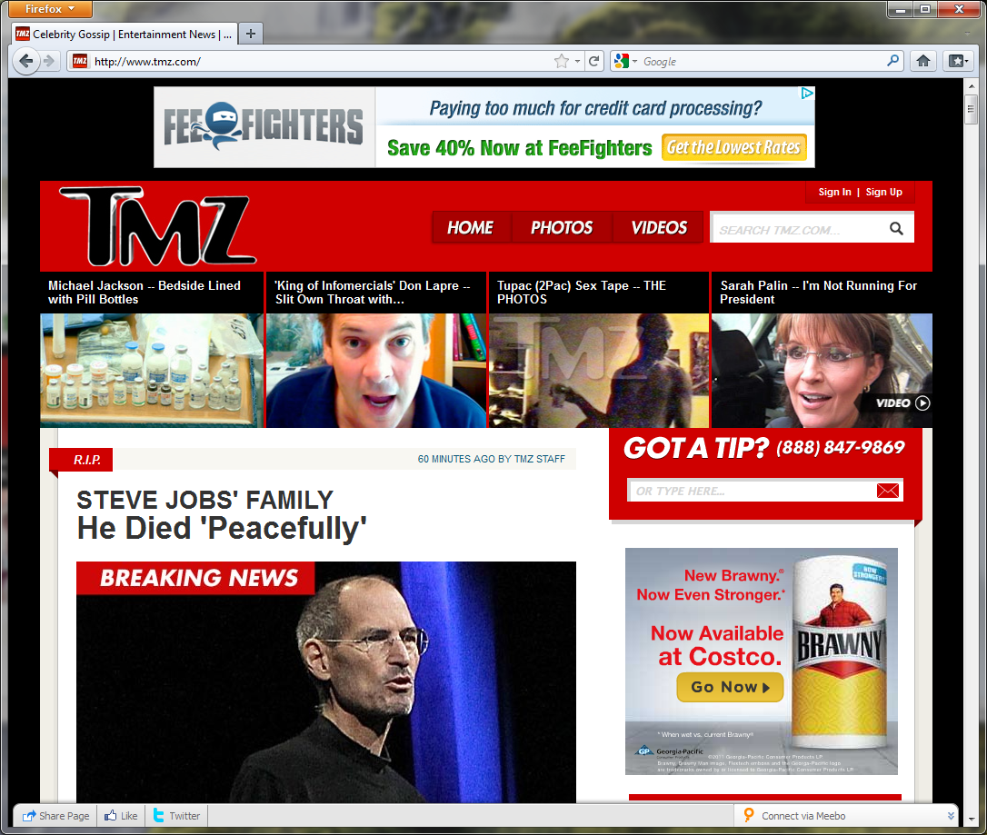Click the magnifier icon in TMZ search box

[896, 227]
